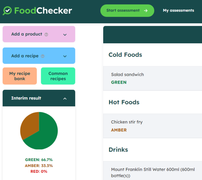Click the arrow icon in Start assessment
The height and width of the screenshot is (180, 202).
(146, 10)
